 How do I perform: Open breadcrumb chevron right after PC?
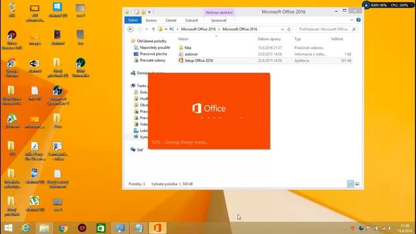[x=177, y=29]
